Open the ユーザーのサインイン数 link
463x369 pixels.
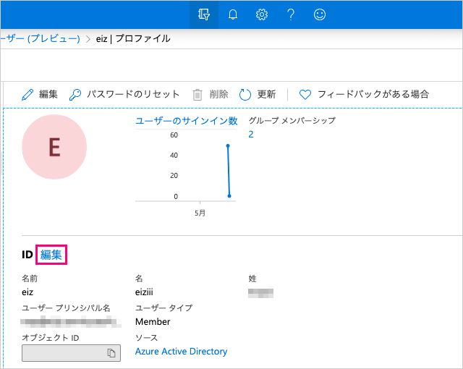[187, 121]
